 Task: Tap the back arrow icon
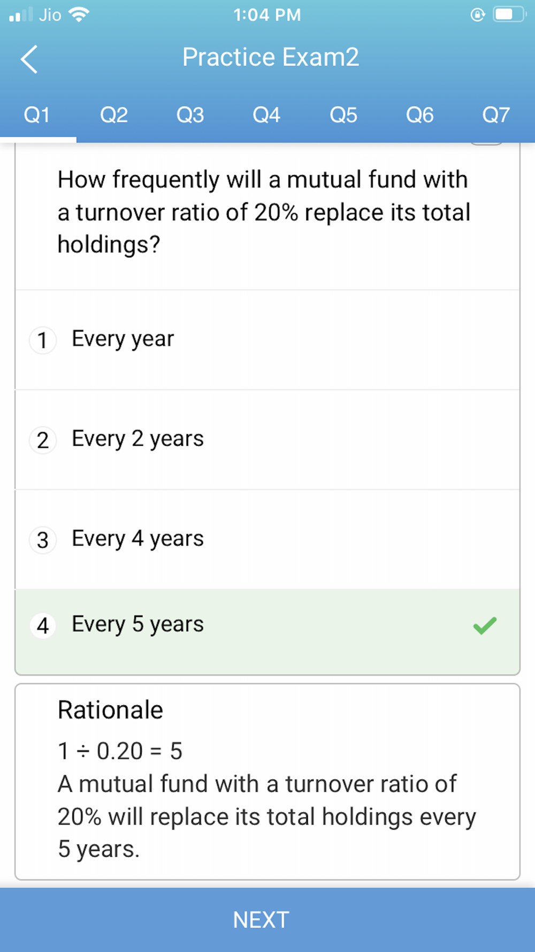click(x=29, y=59)
